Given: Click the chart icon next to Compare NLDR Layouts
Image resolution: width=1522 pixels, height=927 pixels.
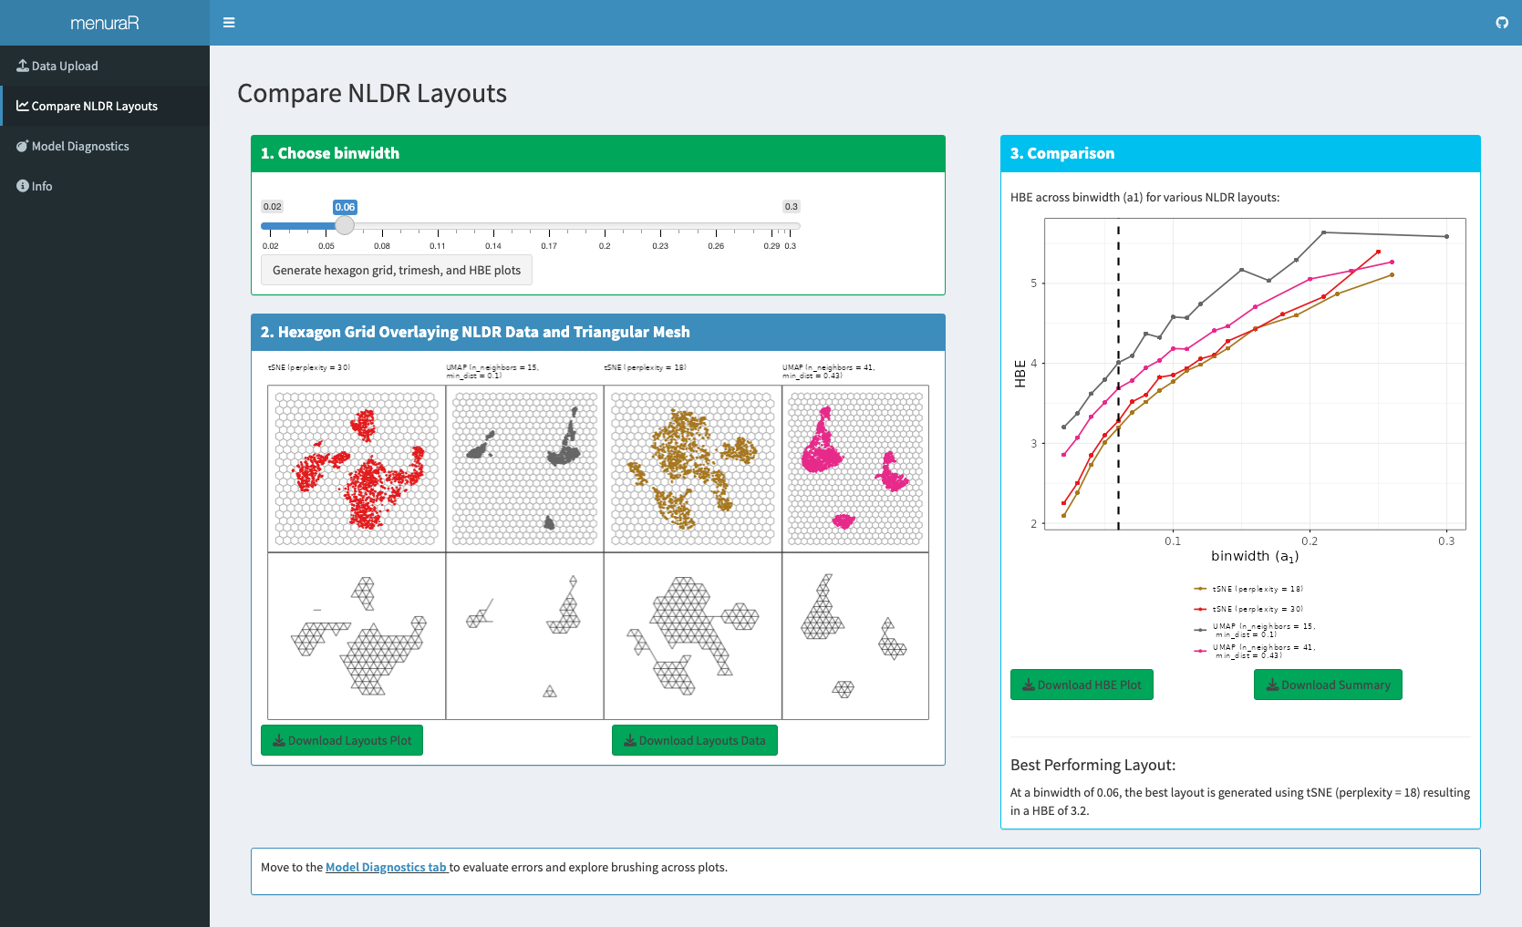Looking at the screenshot, I should (22, 106).
